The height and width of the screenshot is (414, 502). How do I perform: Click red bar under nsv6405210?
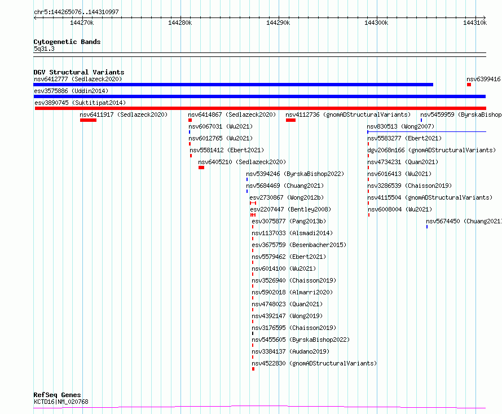201,168
